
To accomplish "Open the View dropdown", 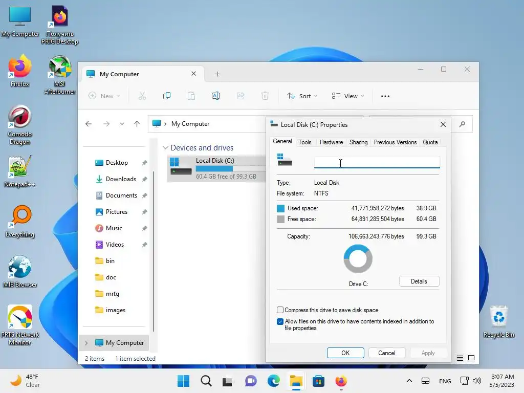I will 347,96.
